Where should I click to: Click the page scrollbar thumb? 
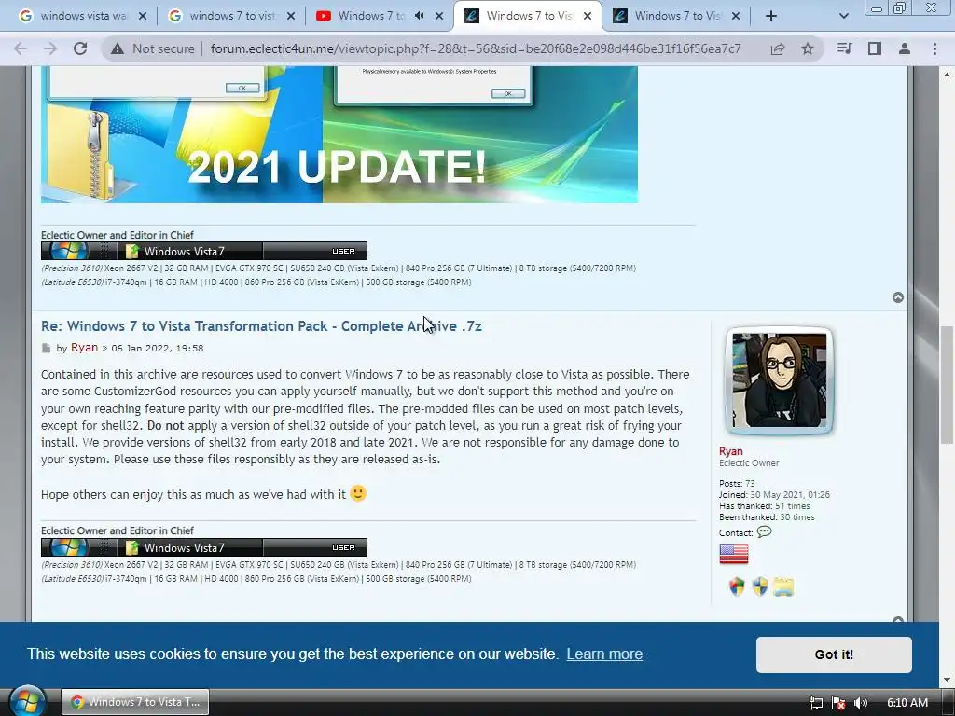pyautogui.click(x=948, y=385)
